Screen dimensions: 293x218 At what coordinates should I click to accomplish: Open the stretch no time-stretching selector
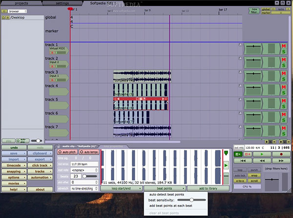pos(84,189)
